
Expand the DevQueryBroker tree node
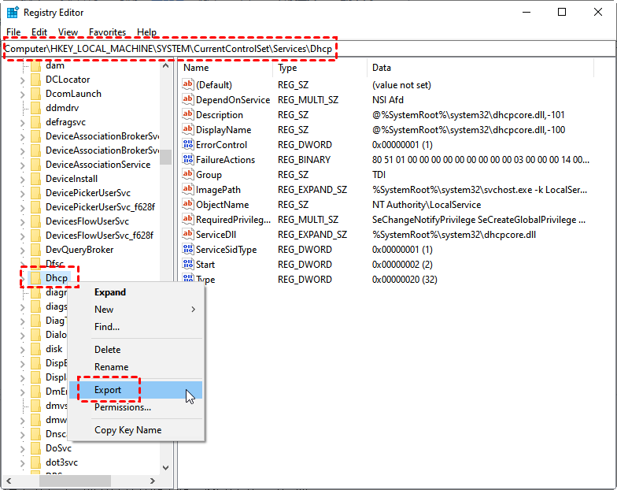point(22,250)
